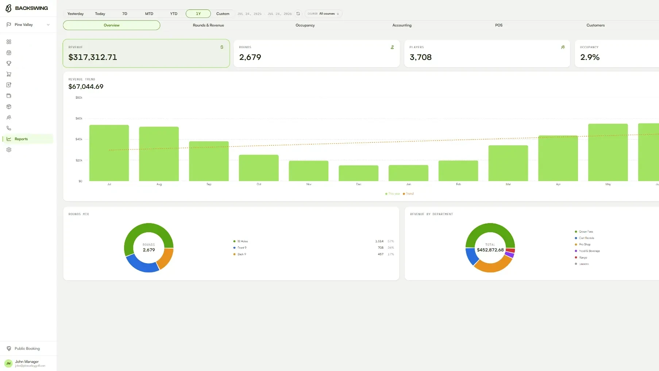Viewport: 659px width, 371px height.
Task: Open the people customers icon in sidebar
Action: [9, 118]
